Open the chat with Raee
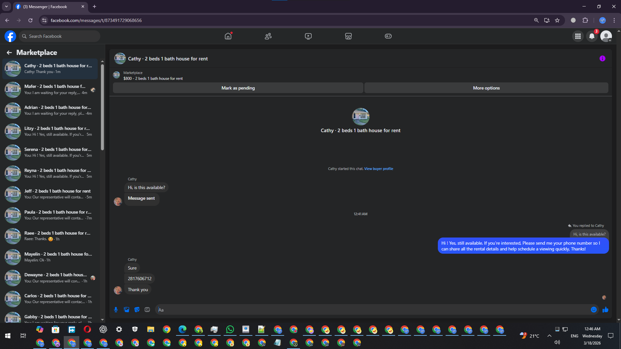This screenshot has height=349, width=621. (50, 236)
